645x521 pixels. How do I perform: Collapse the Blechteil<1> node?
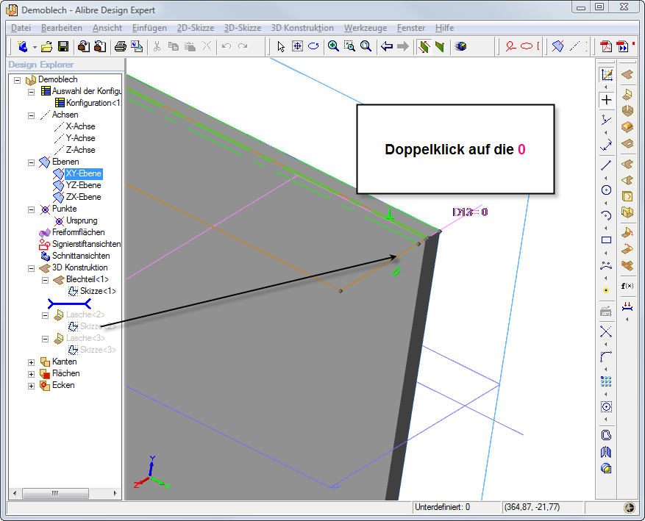46,280
